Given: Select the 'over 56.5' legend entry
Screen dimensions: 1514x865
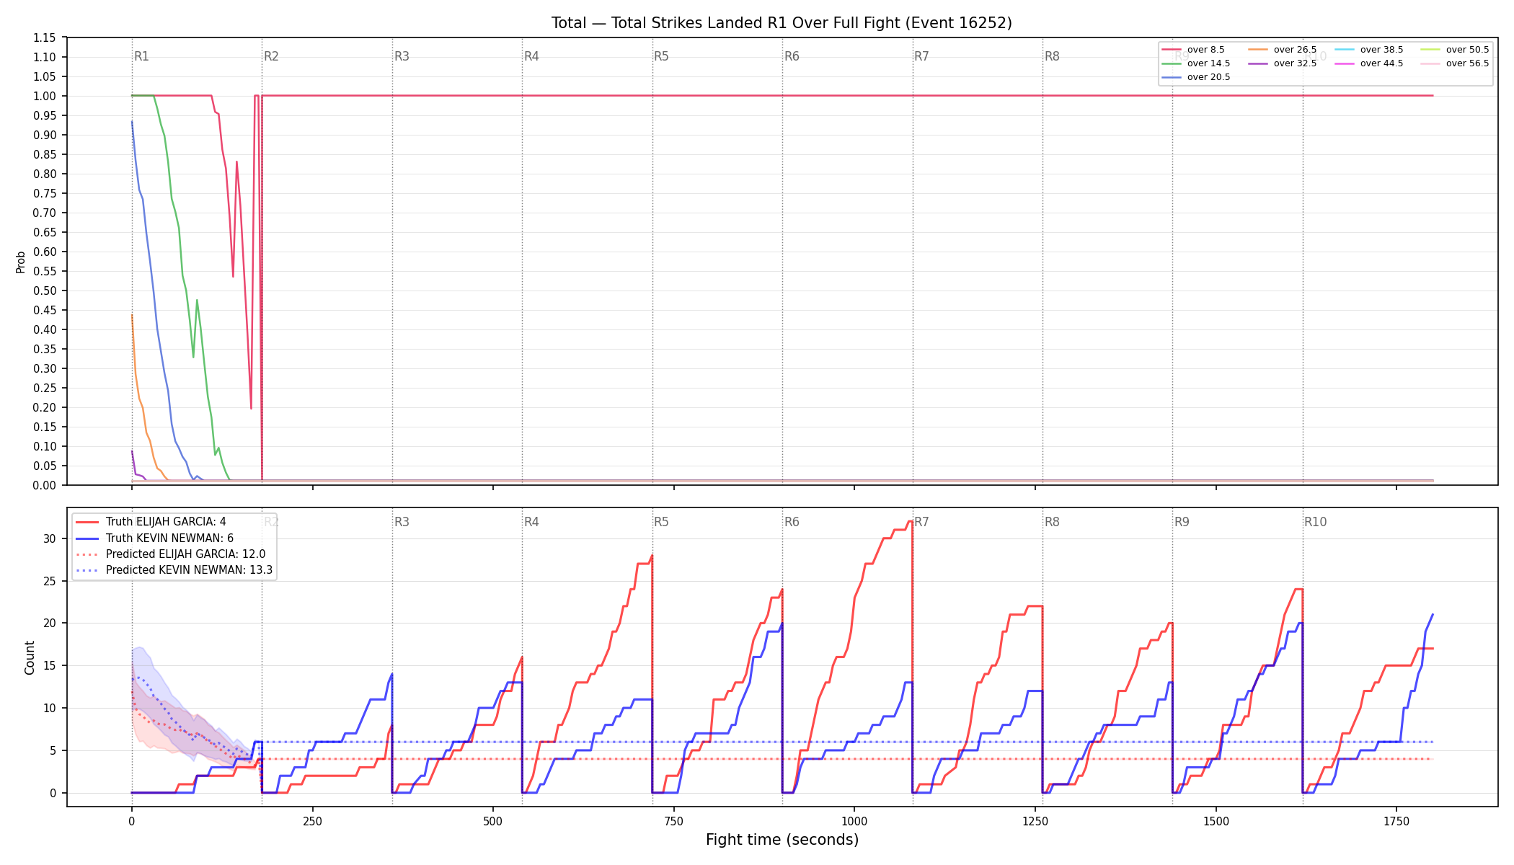Looking at the screenshot, I should tap(1455, 63).
